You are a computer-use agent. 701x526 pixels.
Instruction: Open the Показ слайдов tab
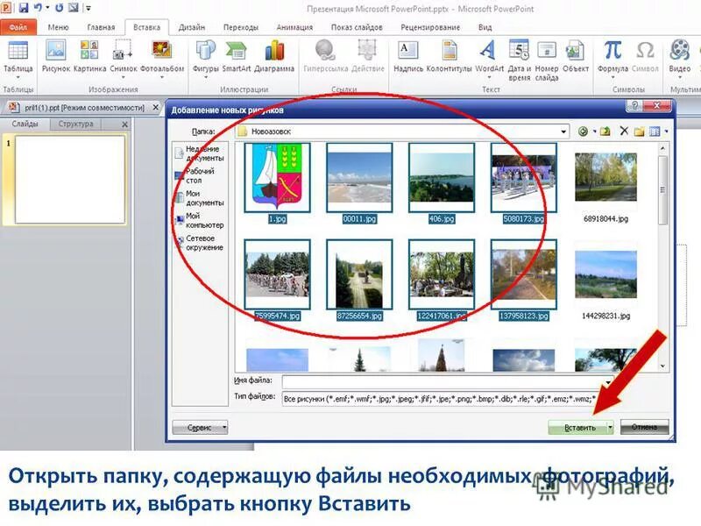point(357,27)
